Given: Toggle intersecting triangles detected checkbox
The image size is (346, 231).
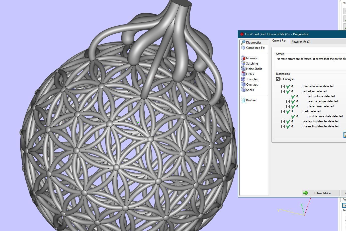Looking at the screenshot, I should (283, 126).
